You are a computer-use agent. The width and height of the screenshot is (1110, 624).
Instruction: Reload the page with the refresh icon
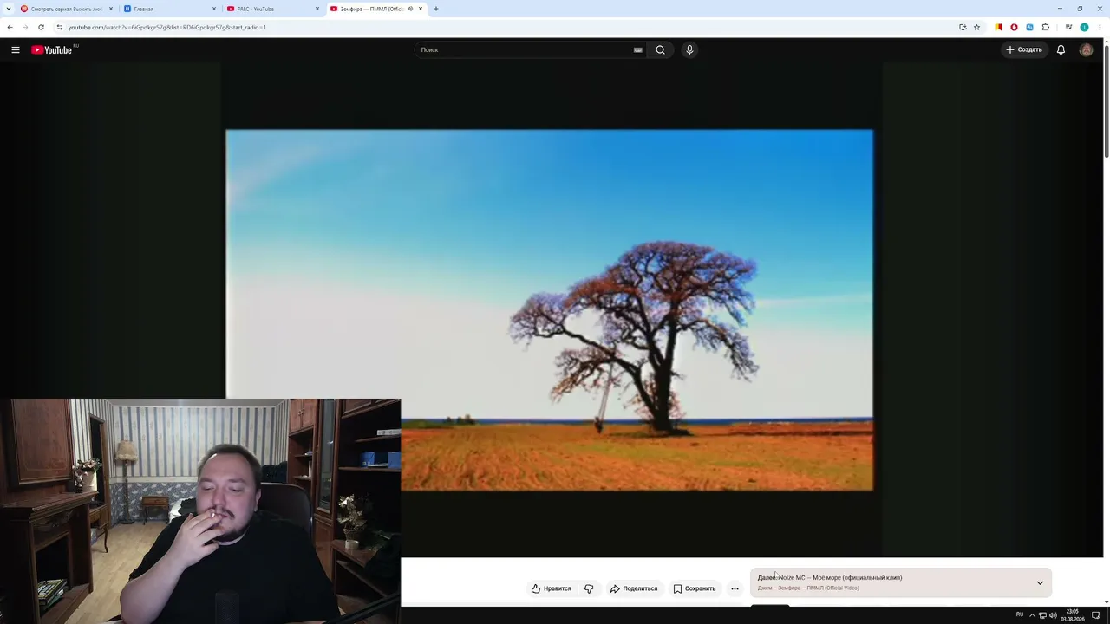[41, 28]
